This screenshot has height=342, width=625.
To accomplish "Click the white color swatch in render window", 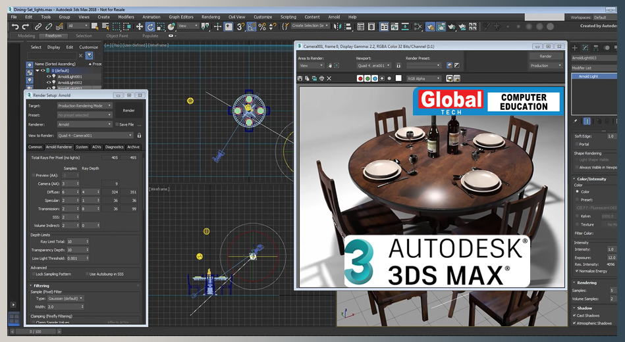I will tap(398, 78).
